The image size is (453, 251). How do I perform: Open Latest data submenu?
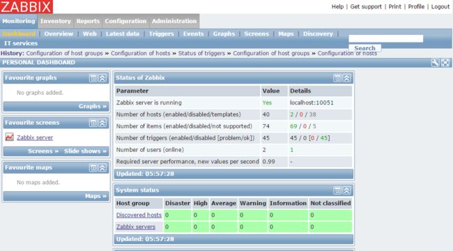123,34
